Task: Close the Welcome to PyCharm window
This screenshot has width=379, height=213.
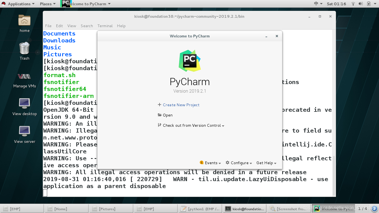Action: (277, 36)
